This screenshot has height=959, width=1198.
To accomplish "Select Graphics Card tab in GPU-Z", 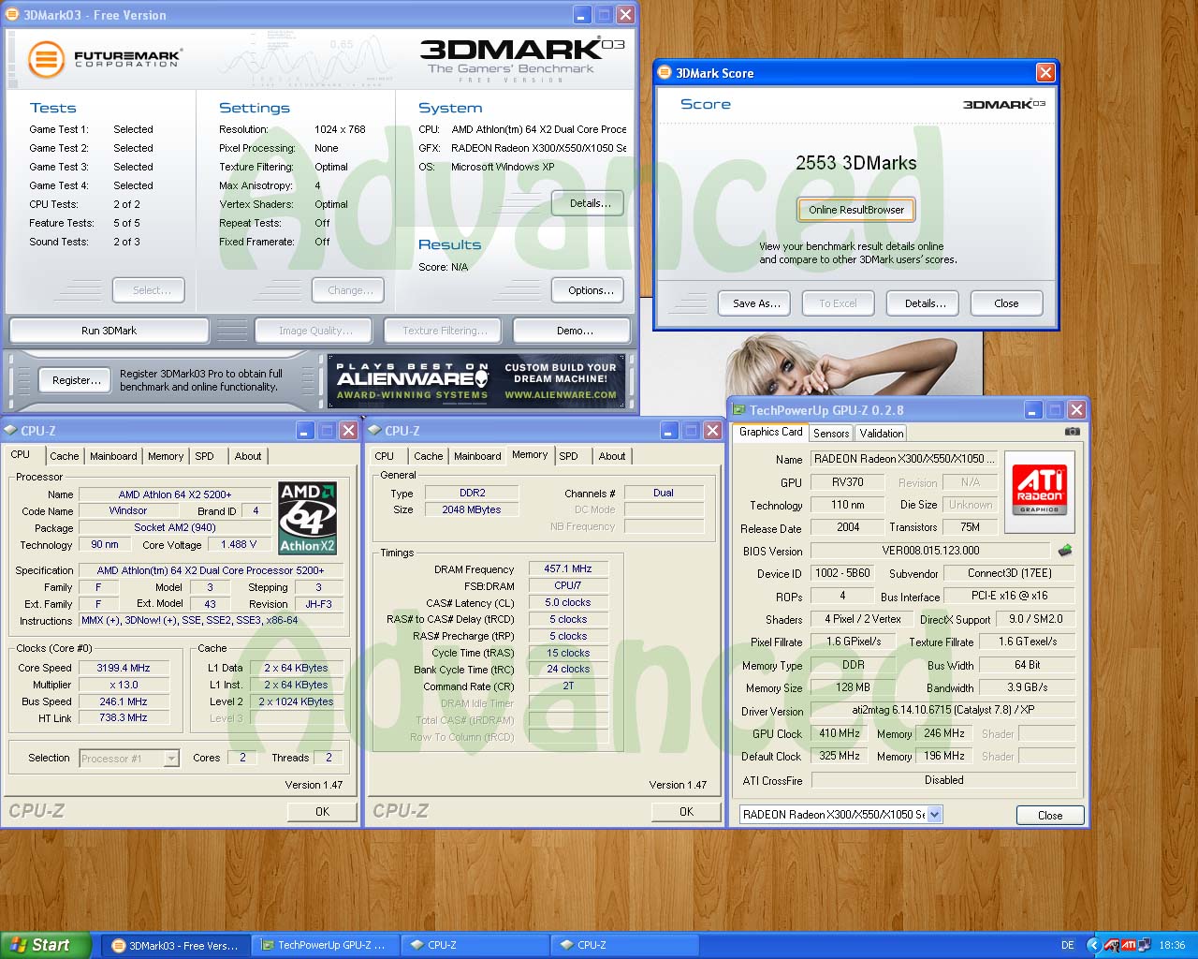I will pyautogui.click(x=770, y=432).
